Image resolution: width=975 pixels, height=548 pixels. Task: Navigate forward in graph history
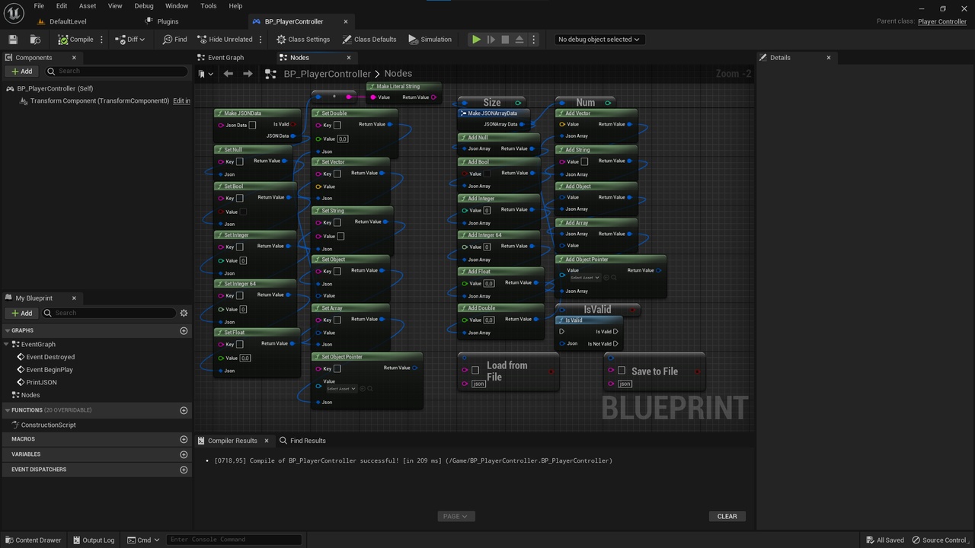point(248,74)
